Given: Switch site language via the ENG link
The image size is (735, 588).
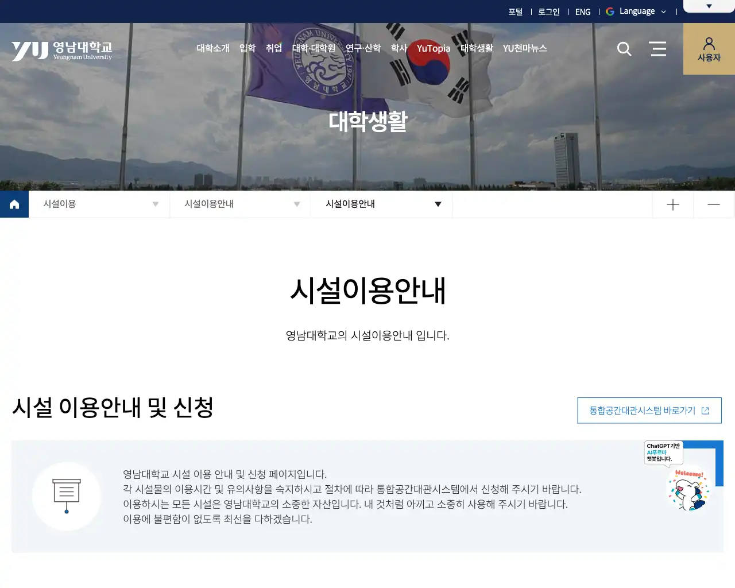Looking at the screenshot, I should [583, 11].
